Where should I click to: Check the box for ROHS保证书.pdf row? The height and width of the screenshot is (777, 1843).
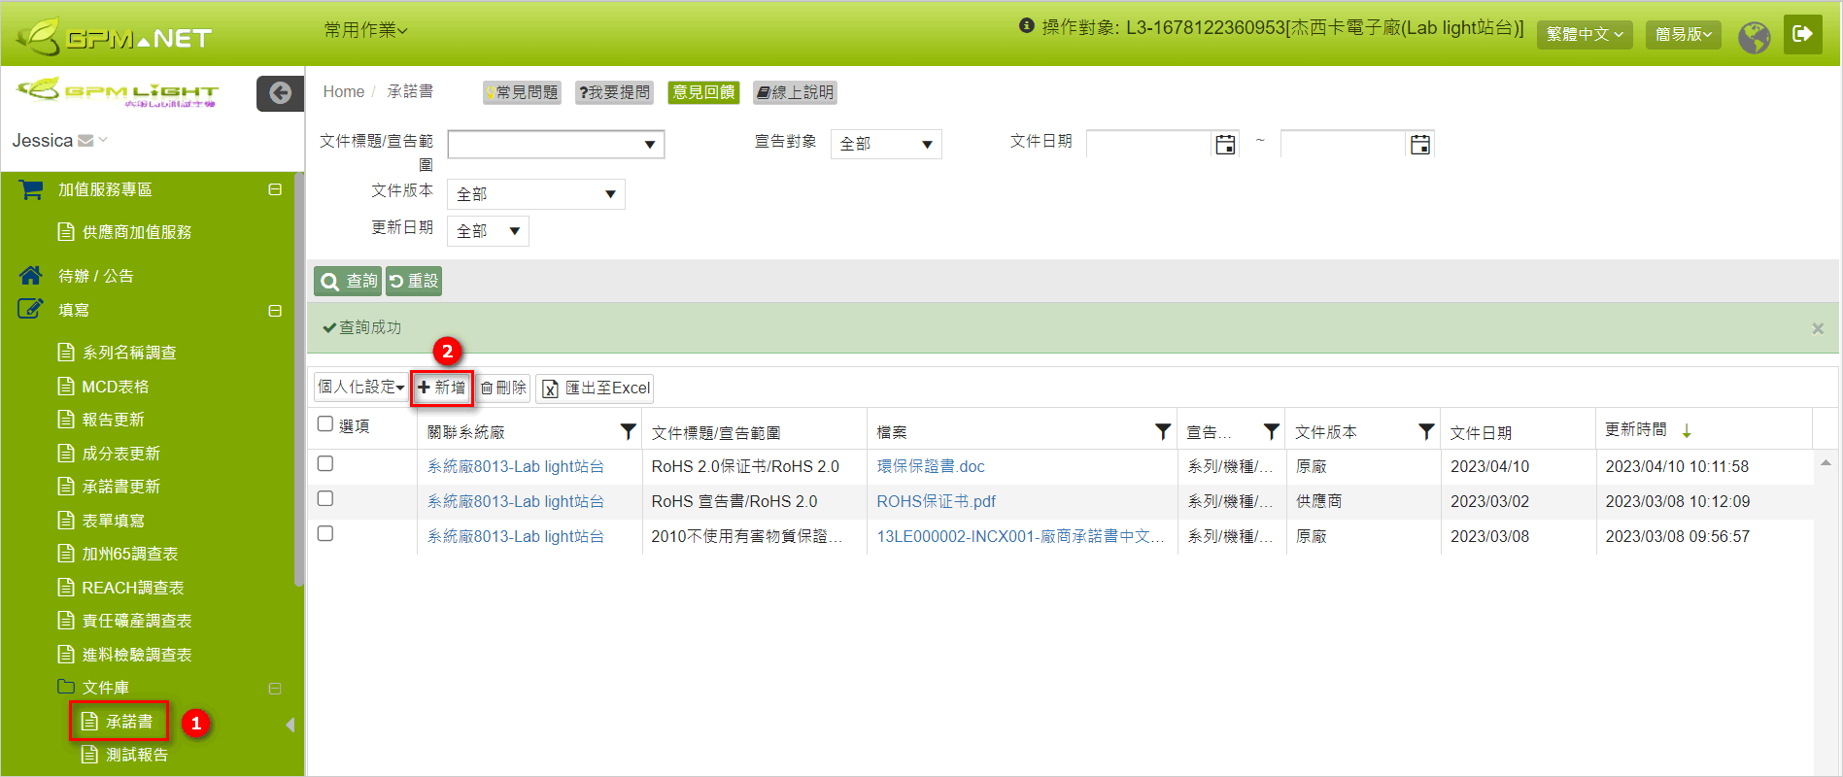[325, 499]
